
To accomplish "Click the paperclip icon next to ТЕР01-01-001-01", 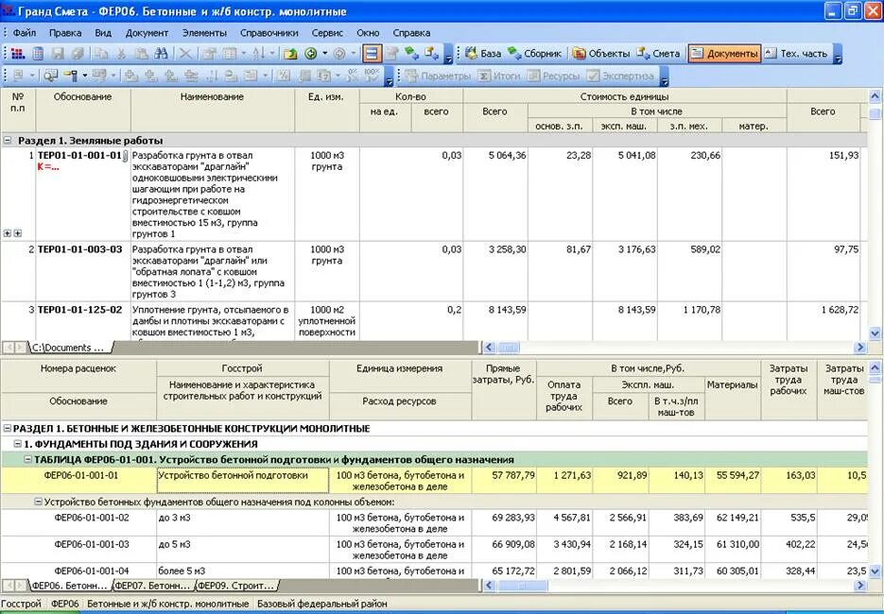I will [x=126, y=156].
